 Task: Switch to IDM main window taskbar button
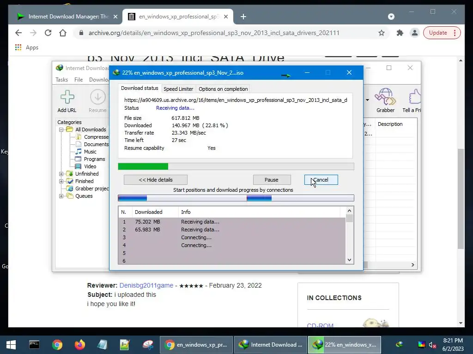coord(271,345)
